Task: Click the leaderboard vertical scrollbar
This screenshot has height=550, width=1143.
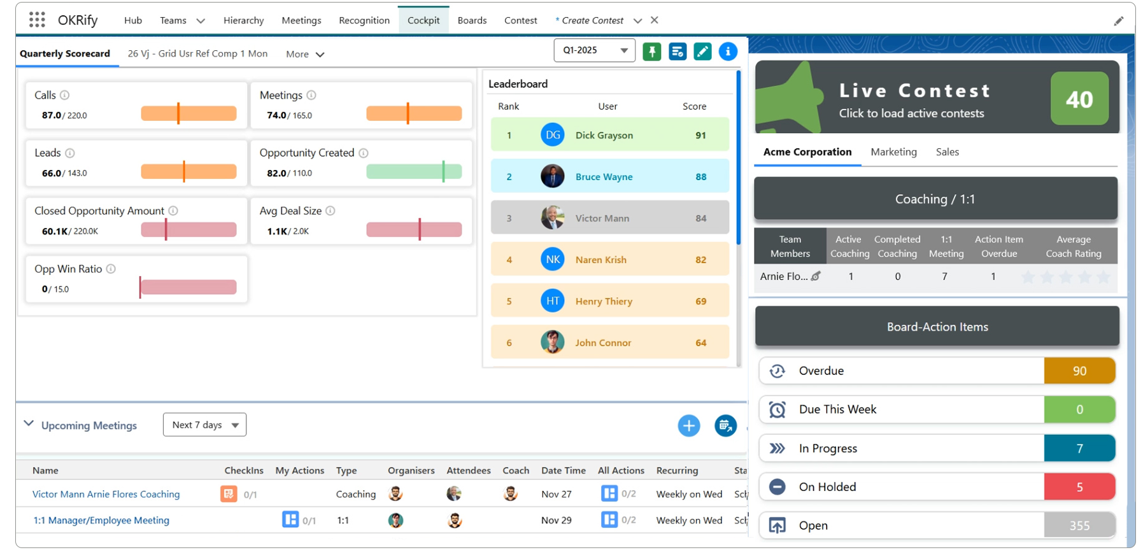Action: (738, 159)
